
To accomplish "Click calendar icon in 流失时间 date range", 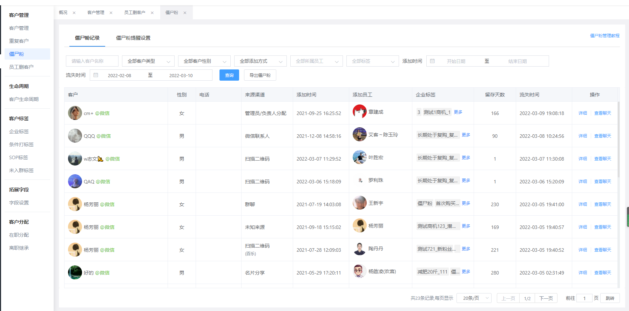I will coord(96,75).
